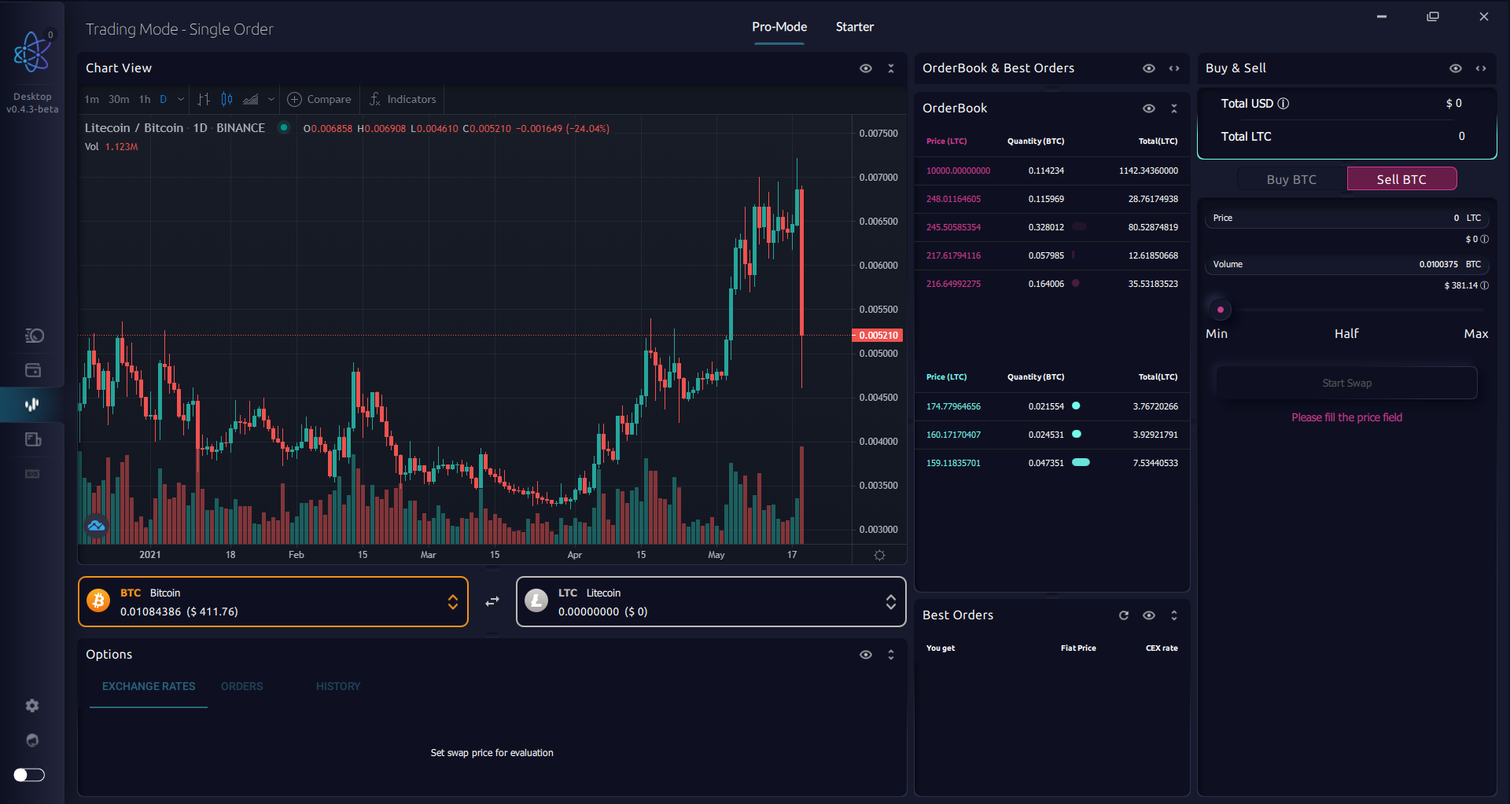
Task: Open chart settings gear icon
Action: [879, 555]
